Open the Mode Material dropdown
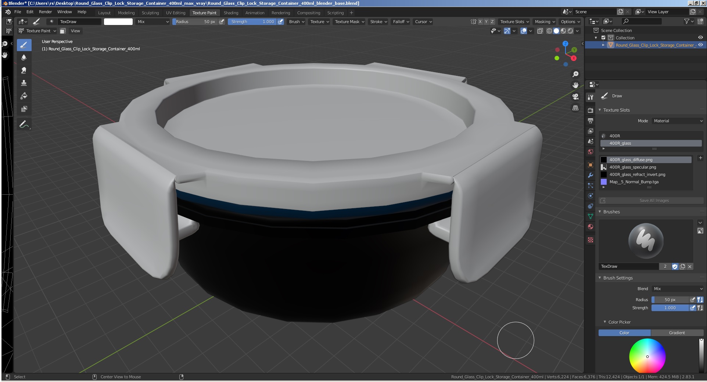The image size is (707, 382). (x=678, y=121)
